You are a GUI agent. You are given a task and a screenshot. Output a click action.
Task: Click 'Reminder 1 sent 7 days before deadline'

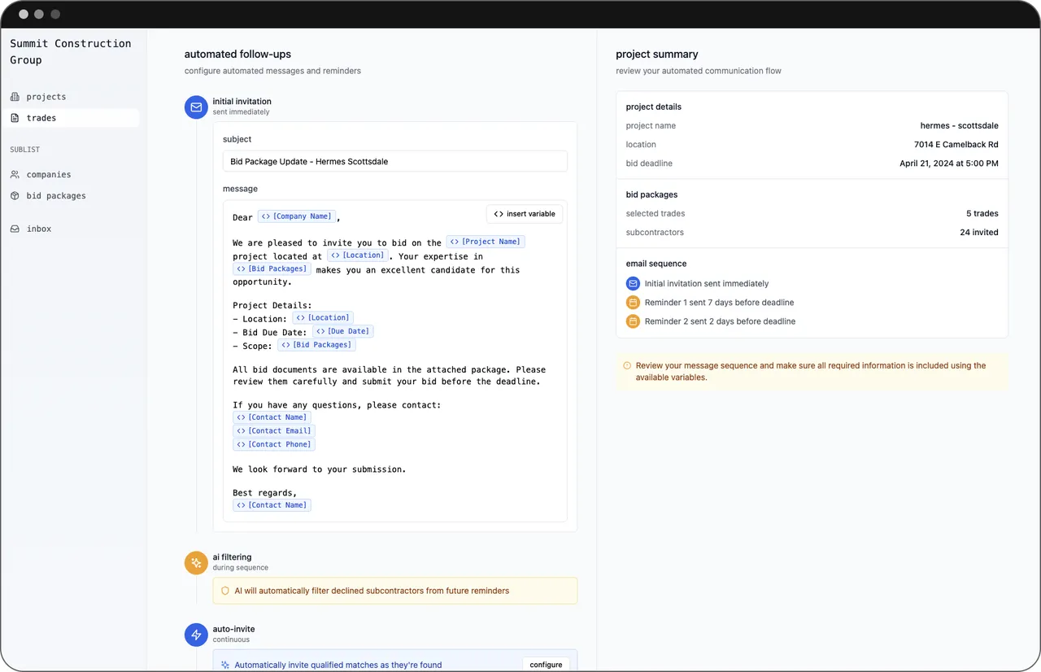[719, 303]
